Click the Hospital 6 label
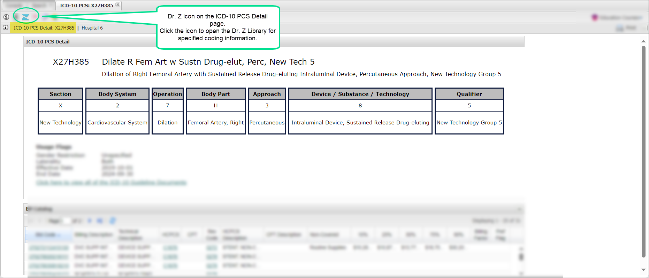The height and width of the screenshot is (278, 649). (x=92, y=28)
